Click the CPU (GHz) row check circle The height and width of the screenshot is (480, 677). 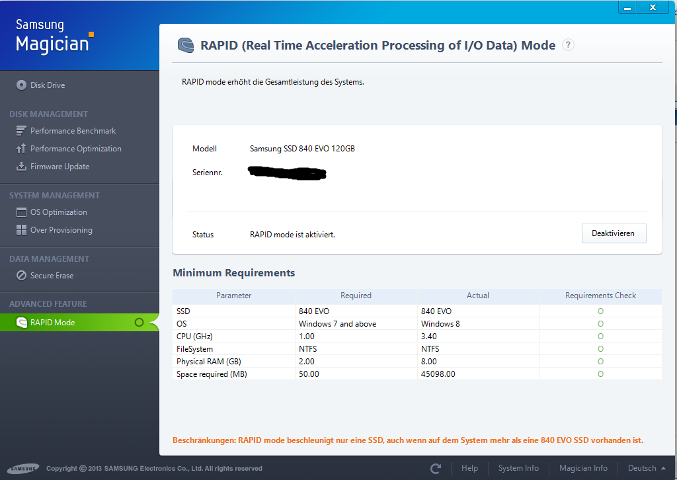tap(600, 337)
